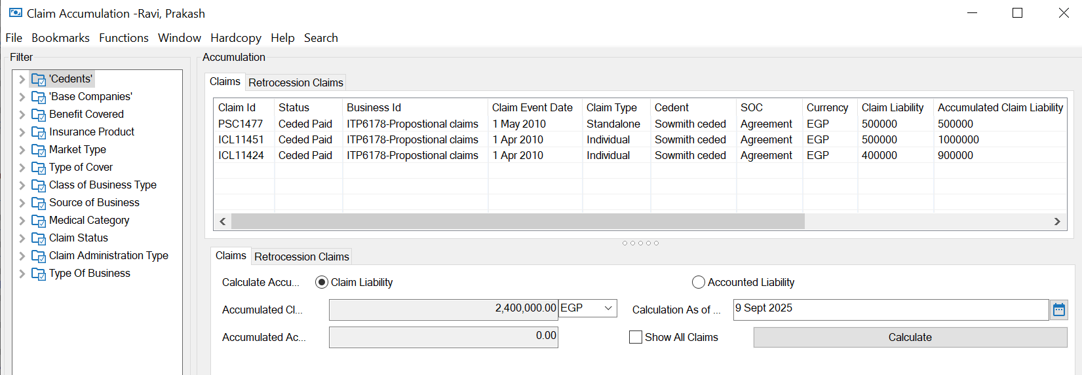Click the Medical Category filter icon
Image resolution: width=1082 pixels, height=375 pixels.
coord(39,221)
